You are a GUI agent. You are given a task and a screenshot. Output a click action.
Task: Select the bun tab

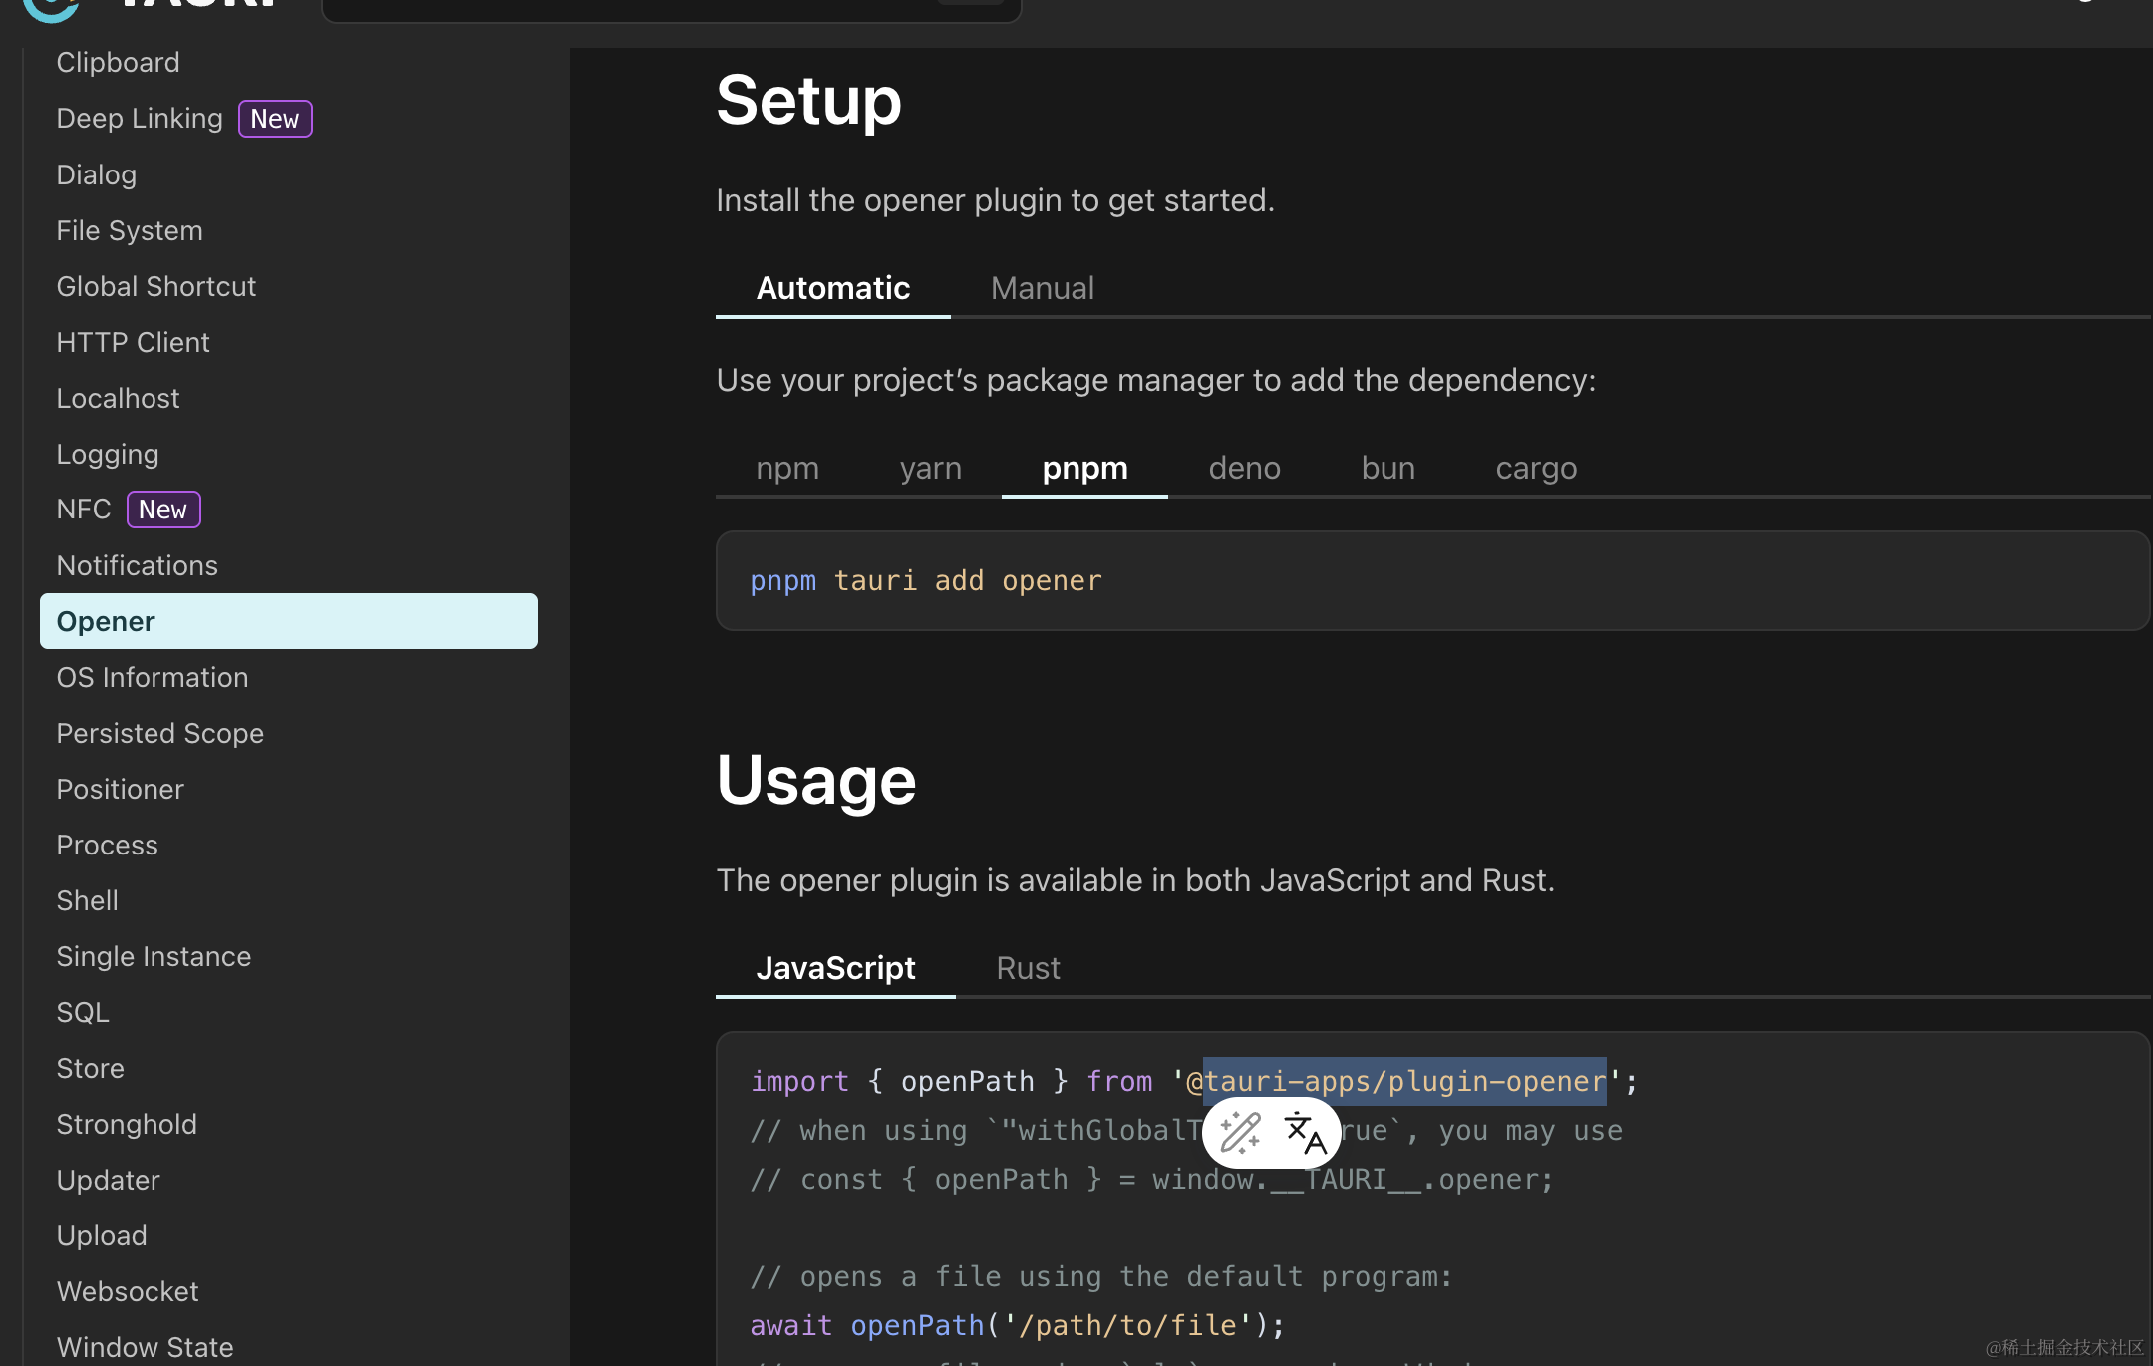[x=1387, y=469]
